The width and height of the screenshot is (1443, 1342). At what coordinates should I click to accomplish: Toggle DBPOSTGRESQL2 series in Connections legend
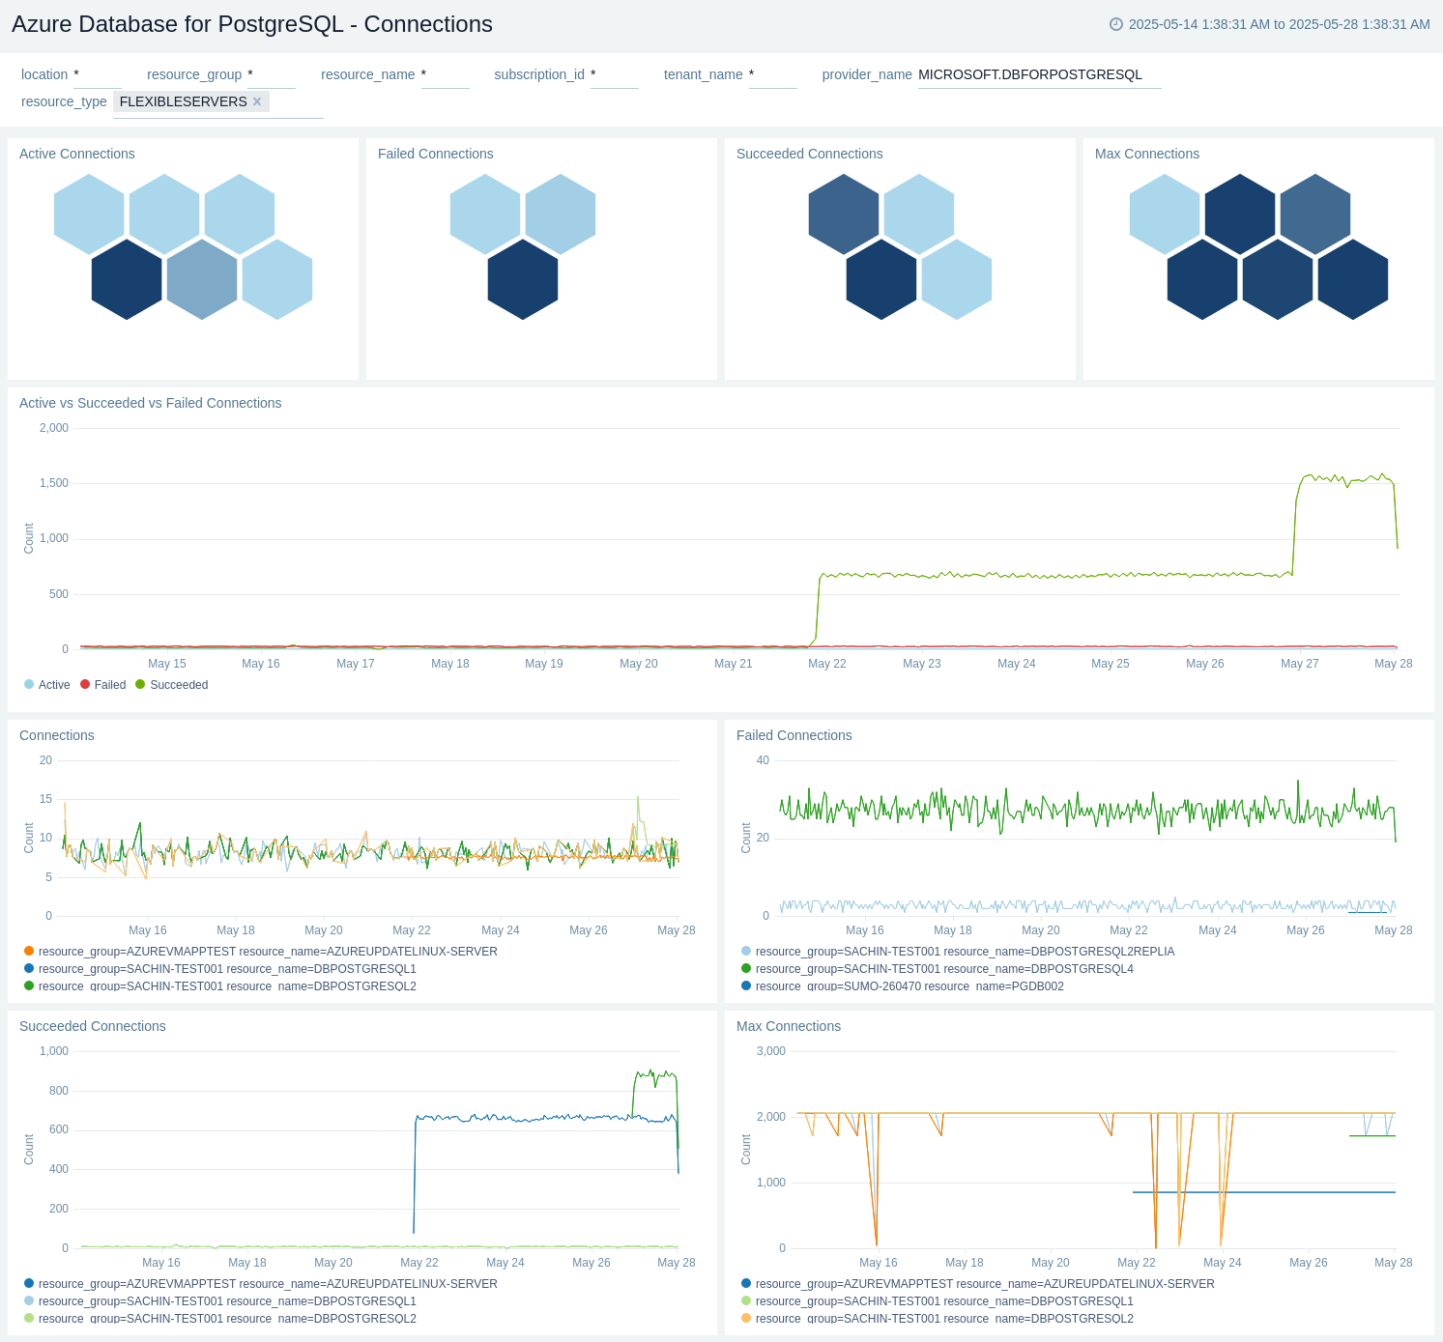pyautogui.click(x=220, y=986)
